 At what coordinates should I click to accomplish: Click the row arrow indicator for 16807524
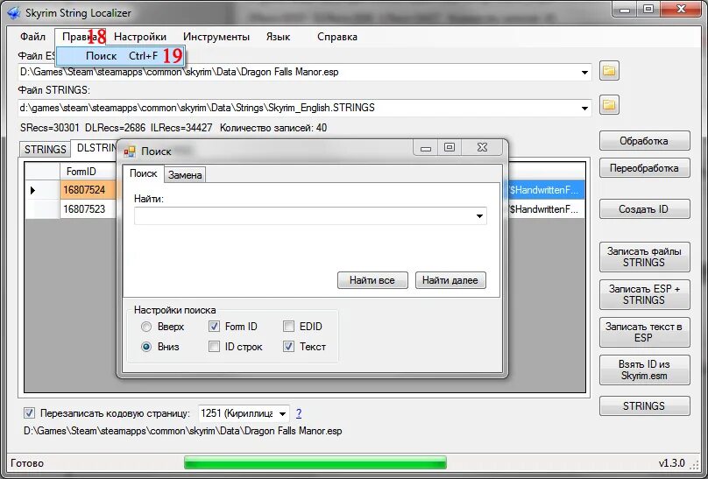[x=32, y=190]
